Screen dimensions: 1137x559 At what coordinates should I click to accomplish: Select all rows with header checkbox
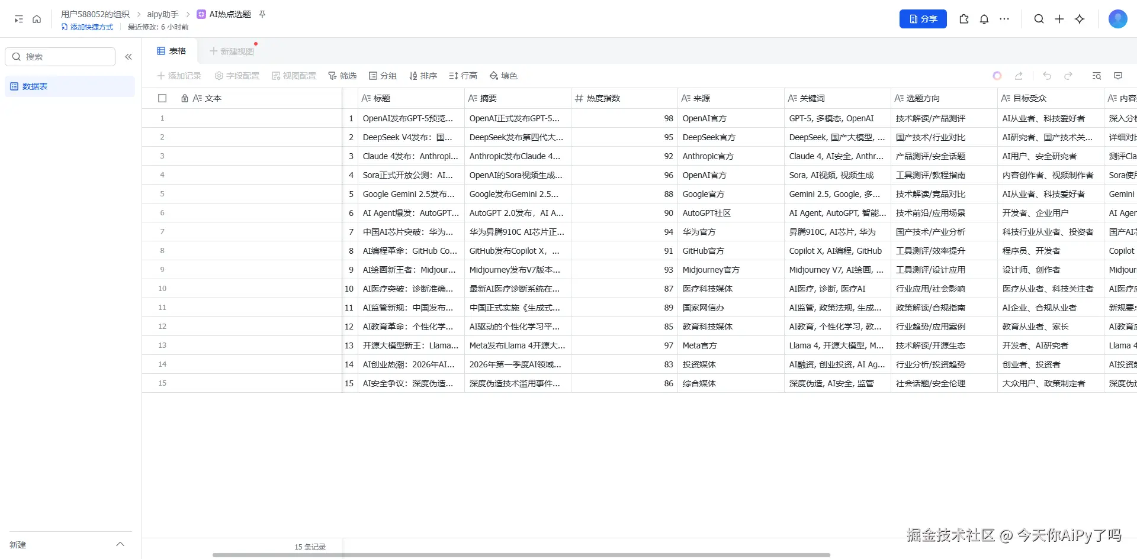tap(162, 98)
